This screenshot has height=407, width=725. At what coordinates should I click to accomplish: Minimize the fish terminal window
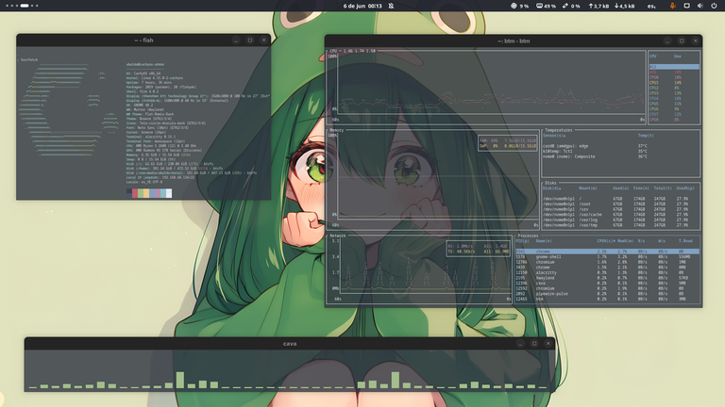point(236,41)
